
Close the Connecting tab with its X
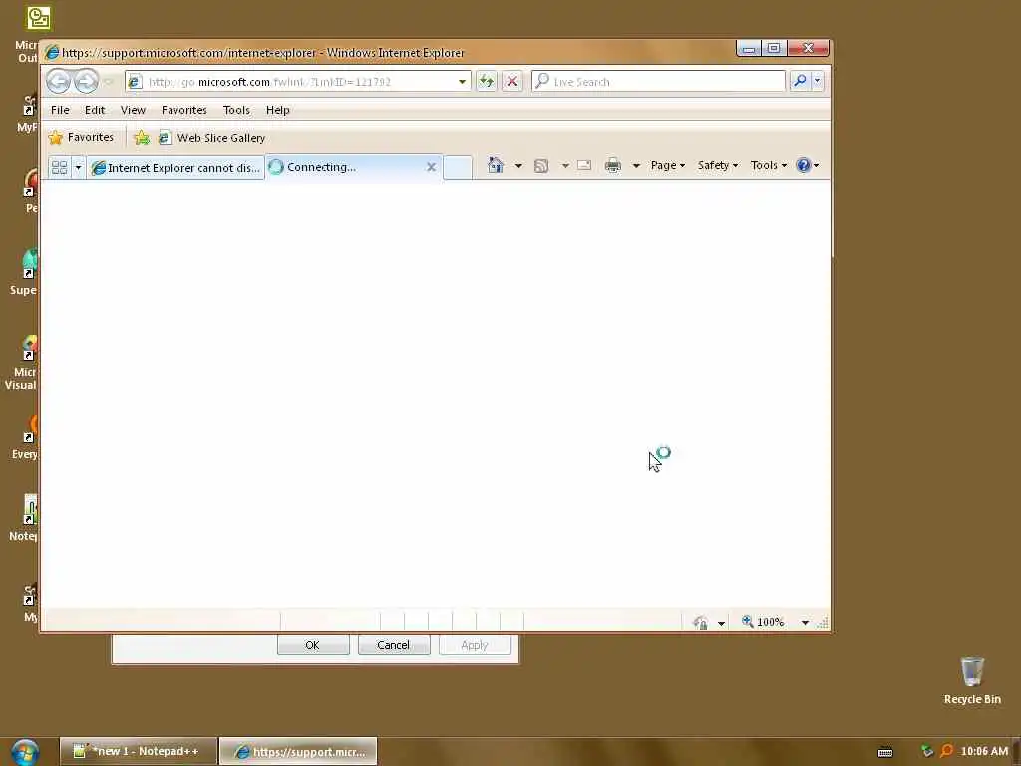pyautogui.click(x=431, y=167)
